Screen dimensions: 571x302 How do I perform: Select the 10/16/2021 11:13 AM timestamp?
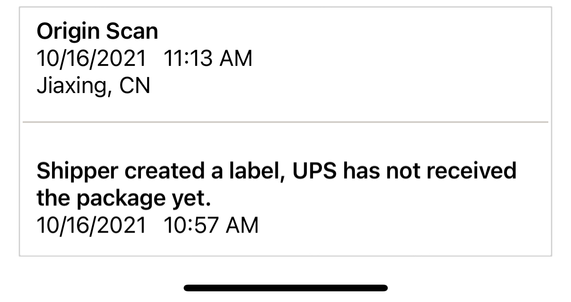(x=144, y=59)
